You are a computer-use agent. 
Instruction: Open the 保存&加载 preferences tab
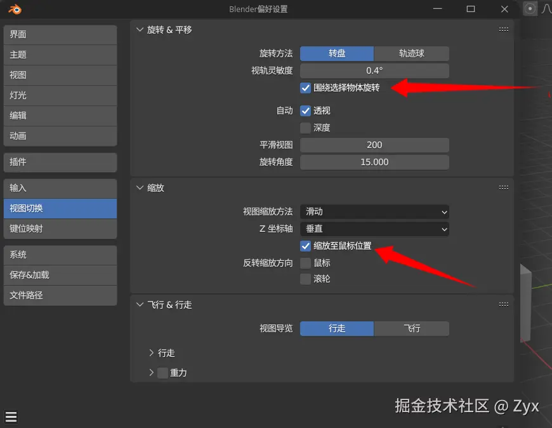[x=60, y=275]
